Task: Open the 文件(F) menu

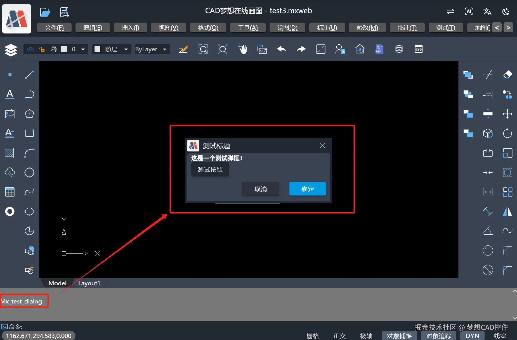Action: [54, 27]
